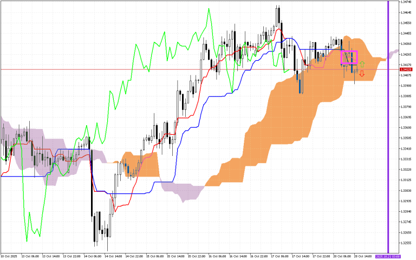Click price level 1.32745 on the scale
The image size is (416, 260).
pyautogui.click(x=406, y=222)
